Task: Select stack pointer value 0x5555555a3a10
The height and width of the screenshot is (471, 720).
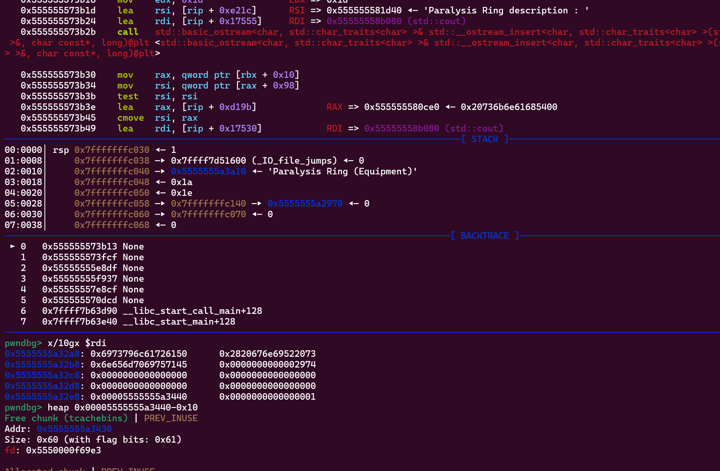Action: (208, 171)
